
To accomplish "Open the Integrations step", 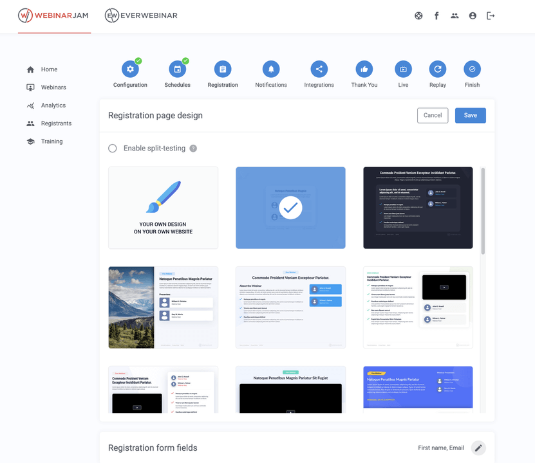I will coord(319,69).
